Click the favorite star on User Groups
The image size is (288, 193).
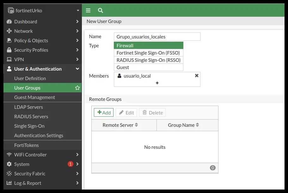coord(77,88)
